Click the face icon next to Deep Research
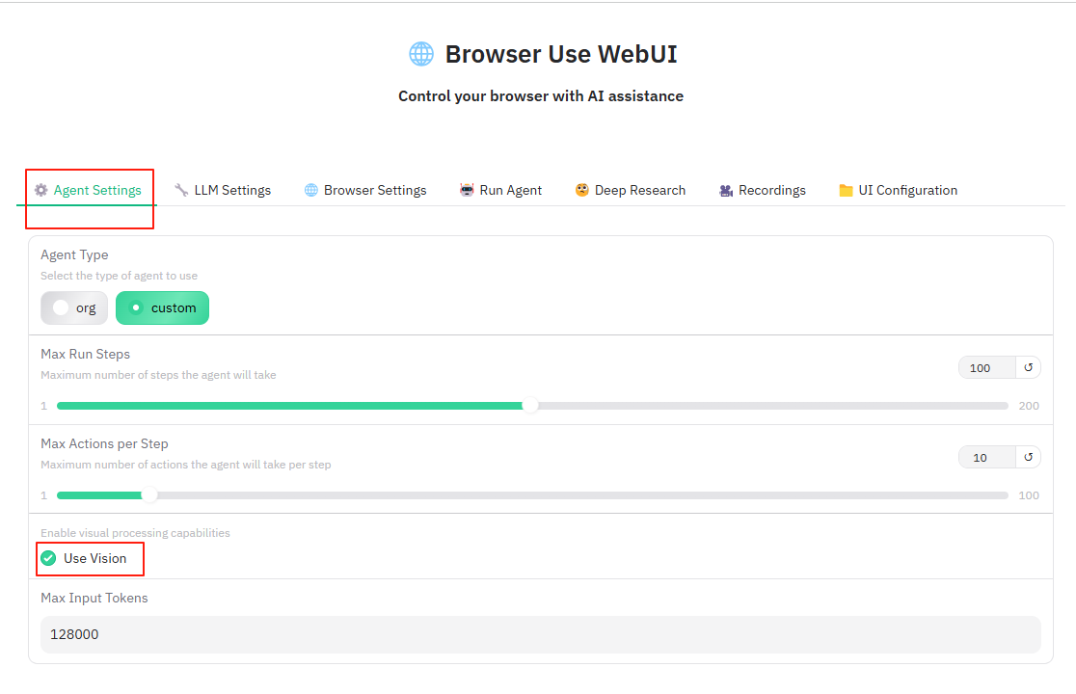 coord(582,189)
